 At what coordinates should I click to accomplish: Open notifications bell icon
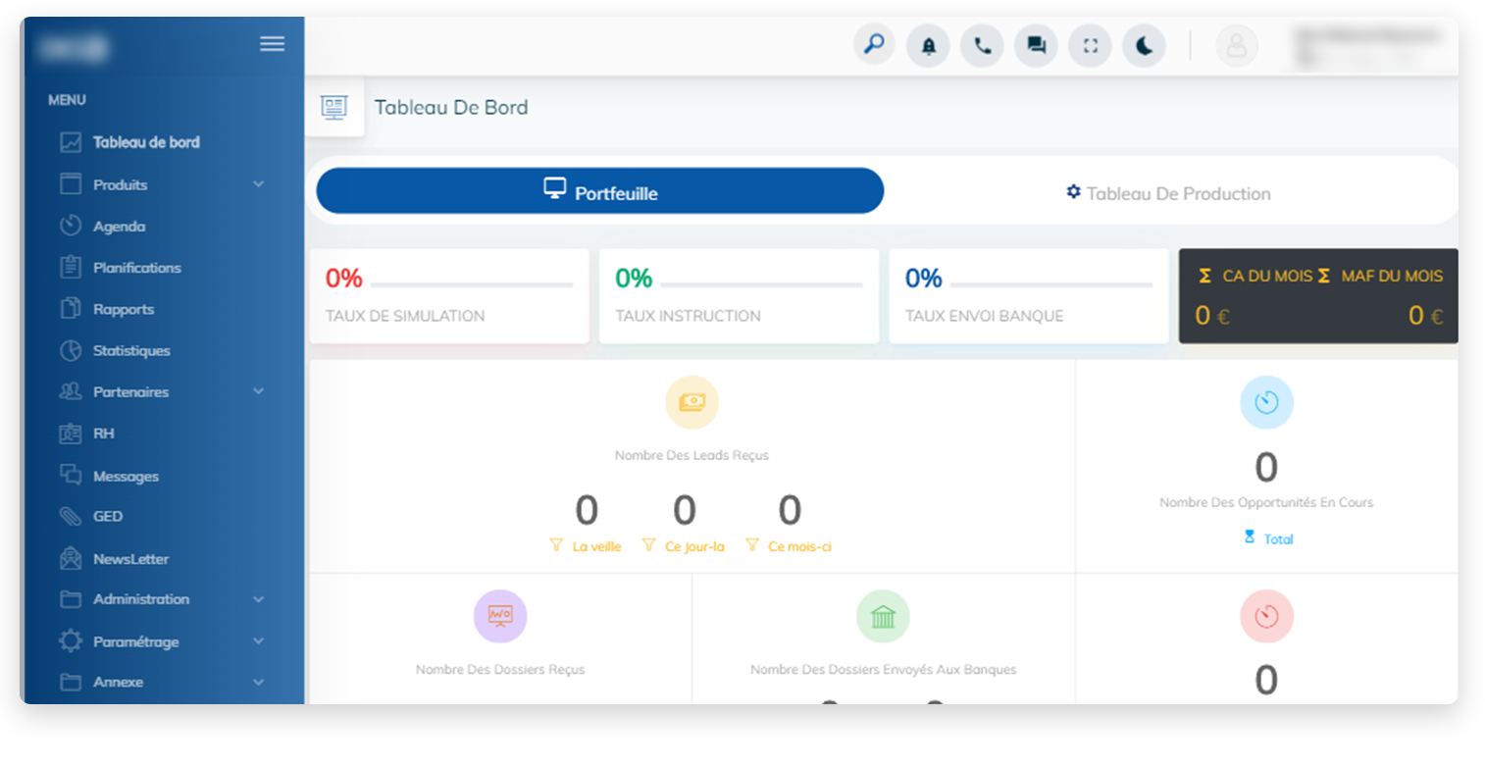tap(928, 46)
